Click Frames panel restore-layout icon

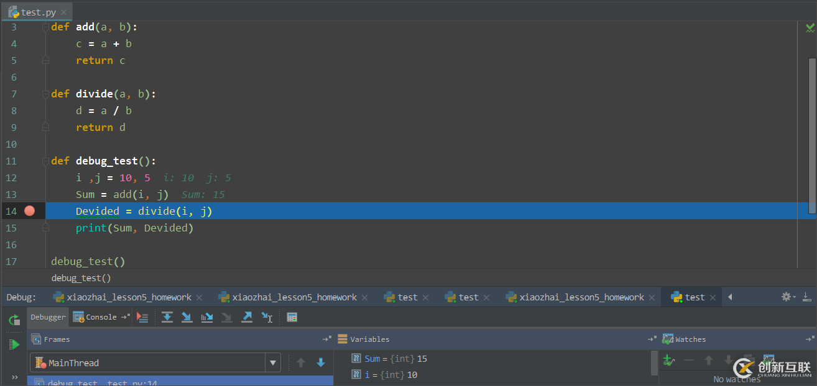[x=326, y=339]
